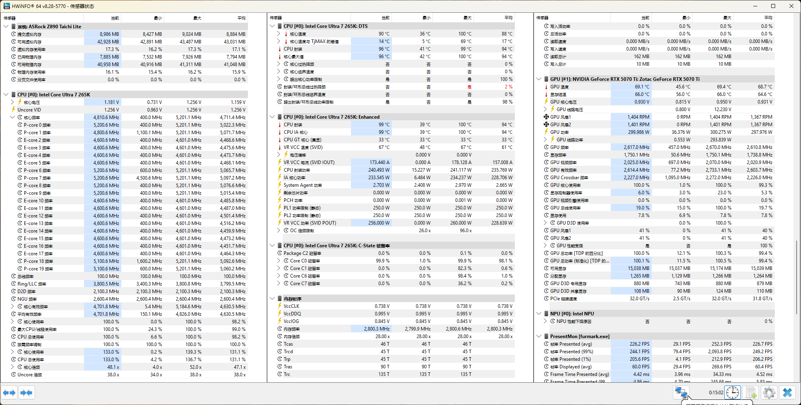Collapse the Intel Core Ultra 7 265K: DTS group
Viewport: 801px width, 405px height.
coord(273,26)
